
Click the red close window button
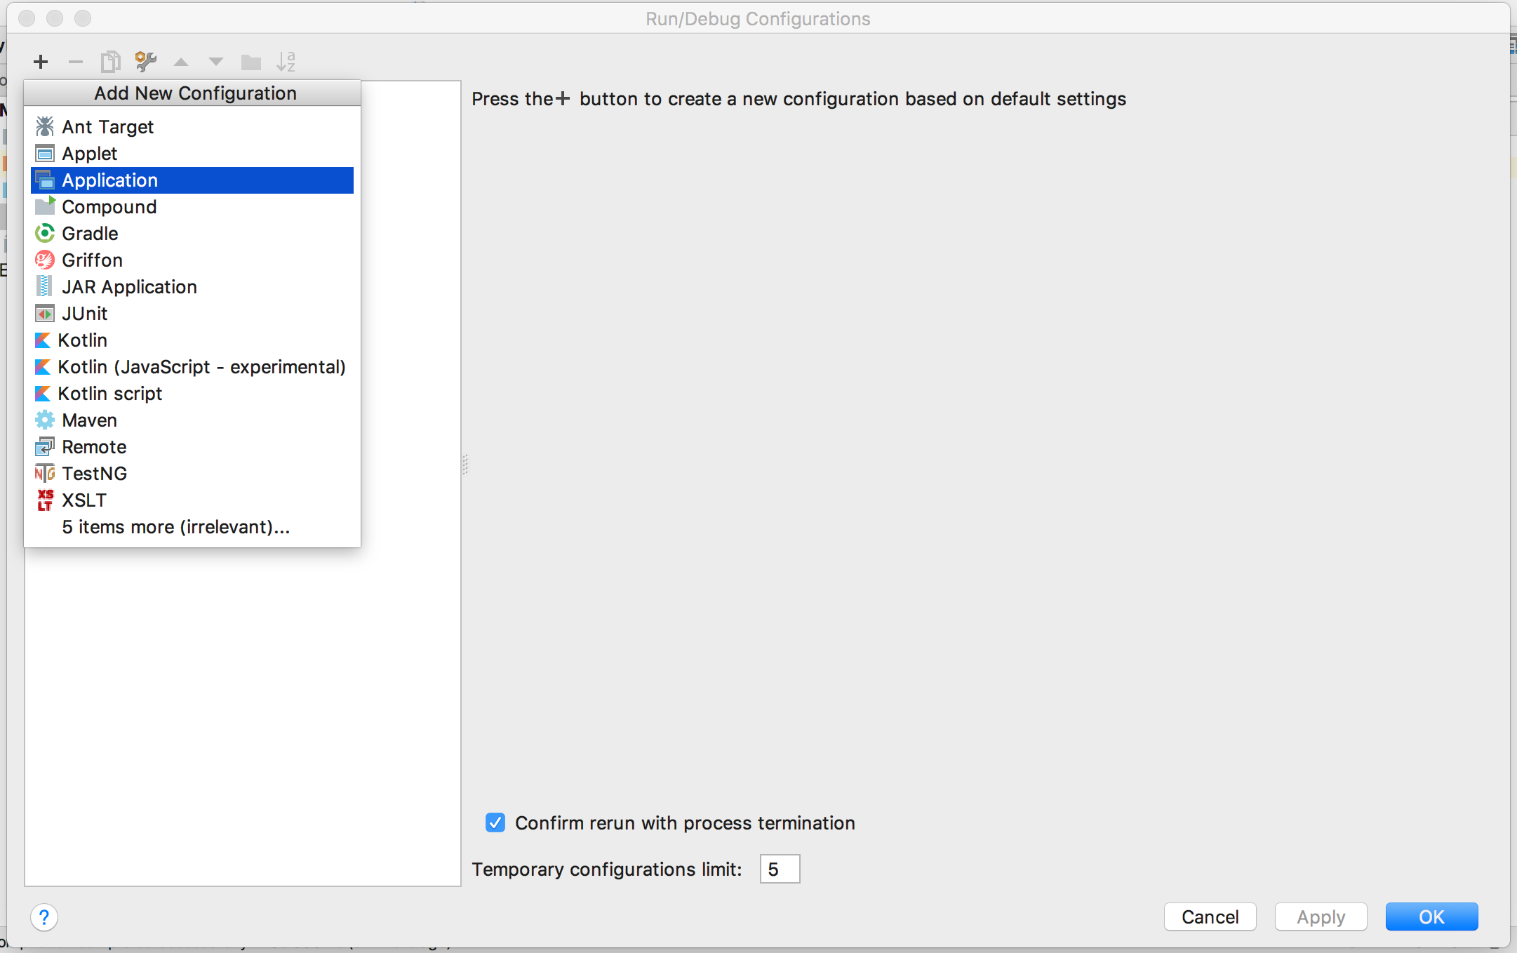pyautogui.click(x=27, y=18)
